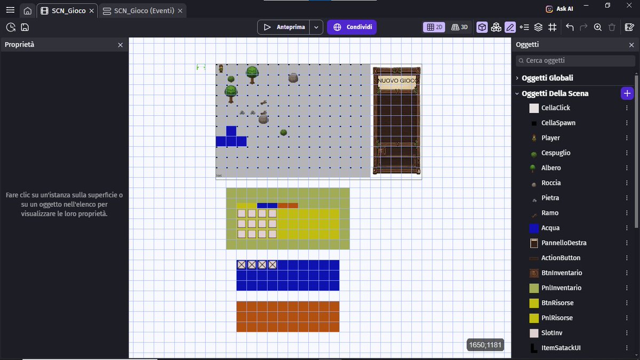The width and height of the screenshot is (640, 360).
Task: Open options menu for BtnInventario object
Action: click(627, 273)
